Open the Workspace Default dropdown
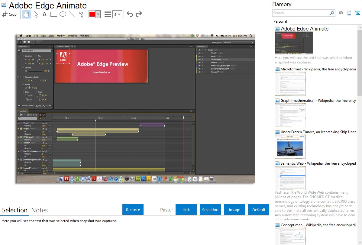This screenshot has height=245, width=362. coord(239,43)
